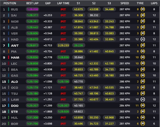This screenshot has width=160, height=127.
Task: Click the medium tyre icon in SAI row
Action: point(143,15)
